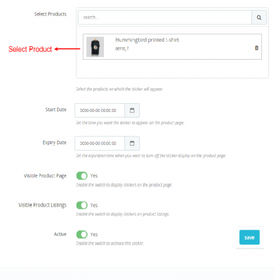Click the Start Date input field
The width and height of the screenshot is (280, 280).
[100, 110]
